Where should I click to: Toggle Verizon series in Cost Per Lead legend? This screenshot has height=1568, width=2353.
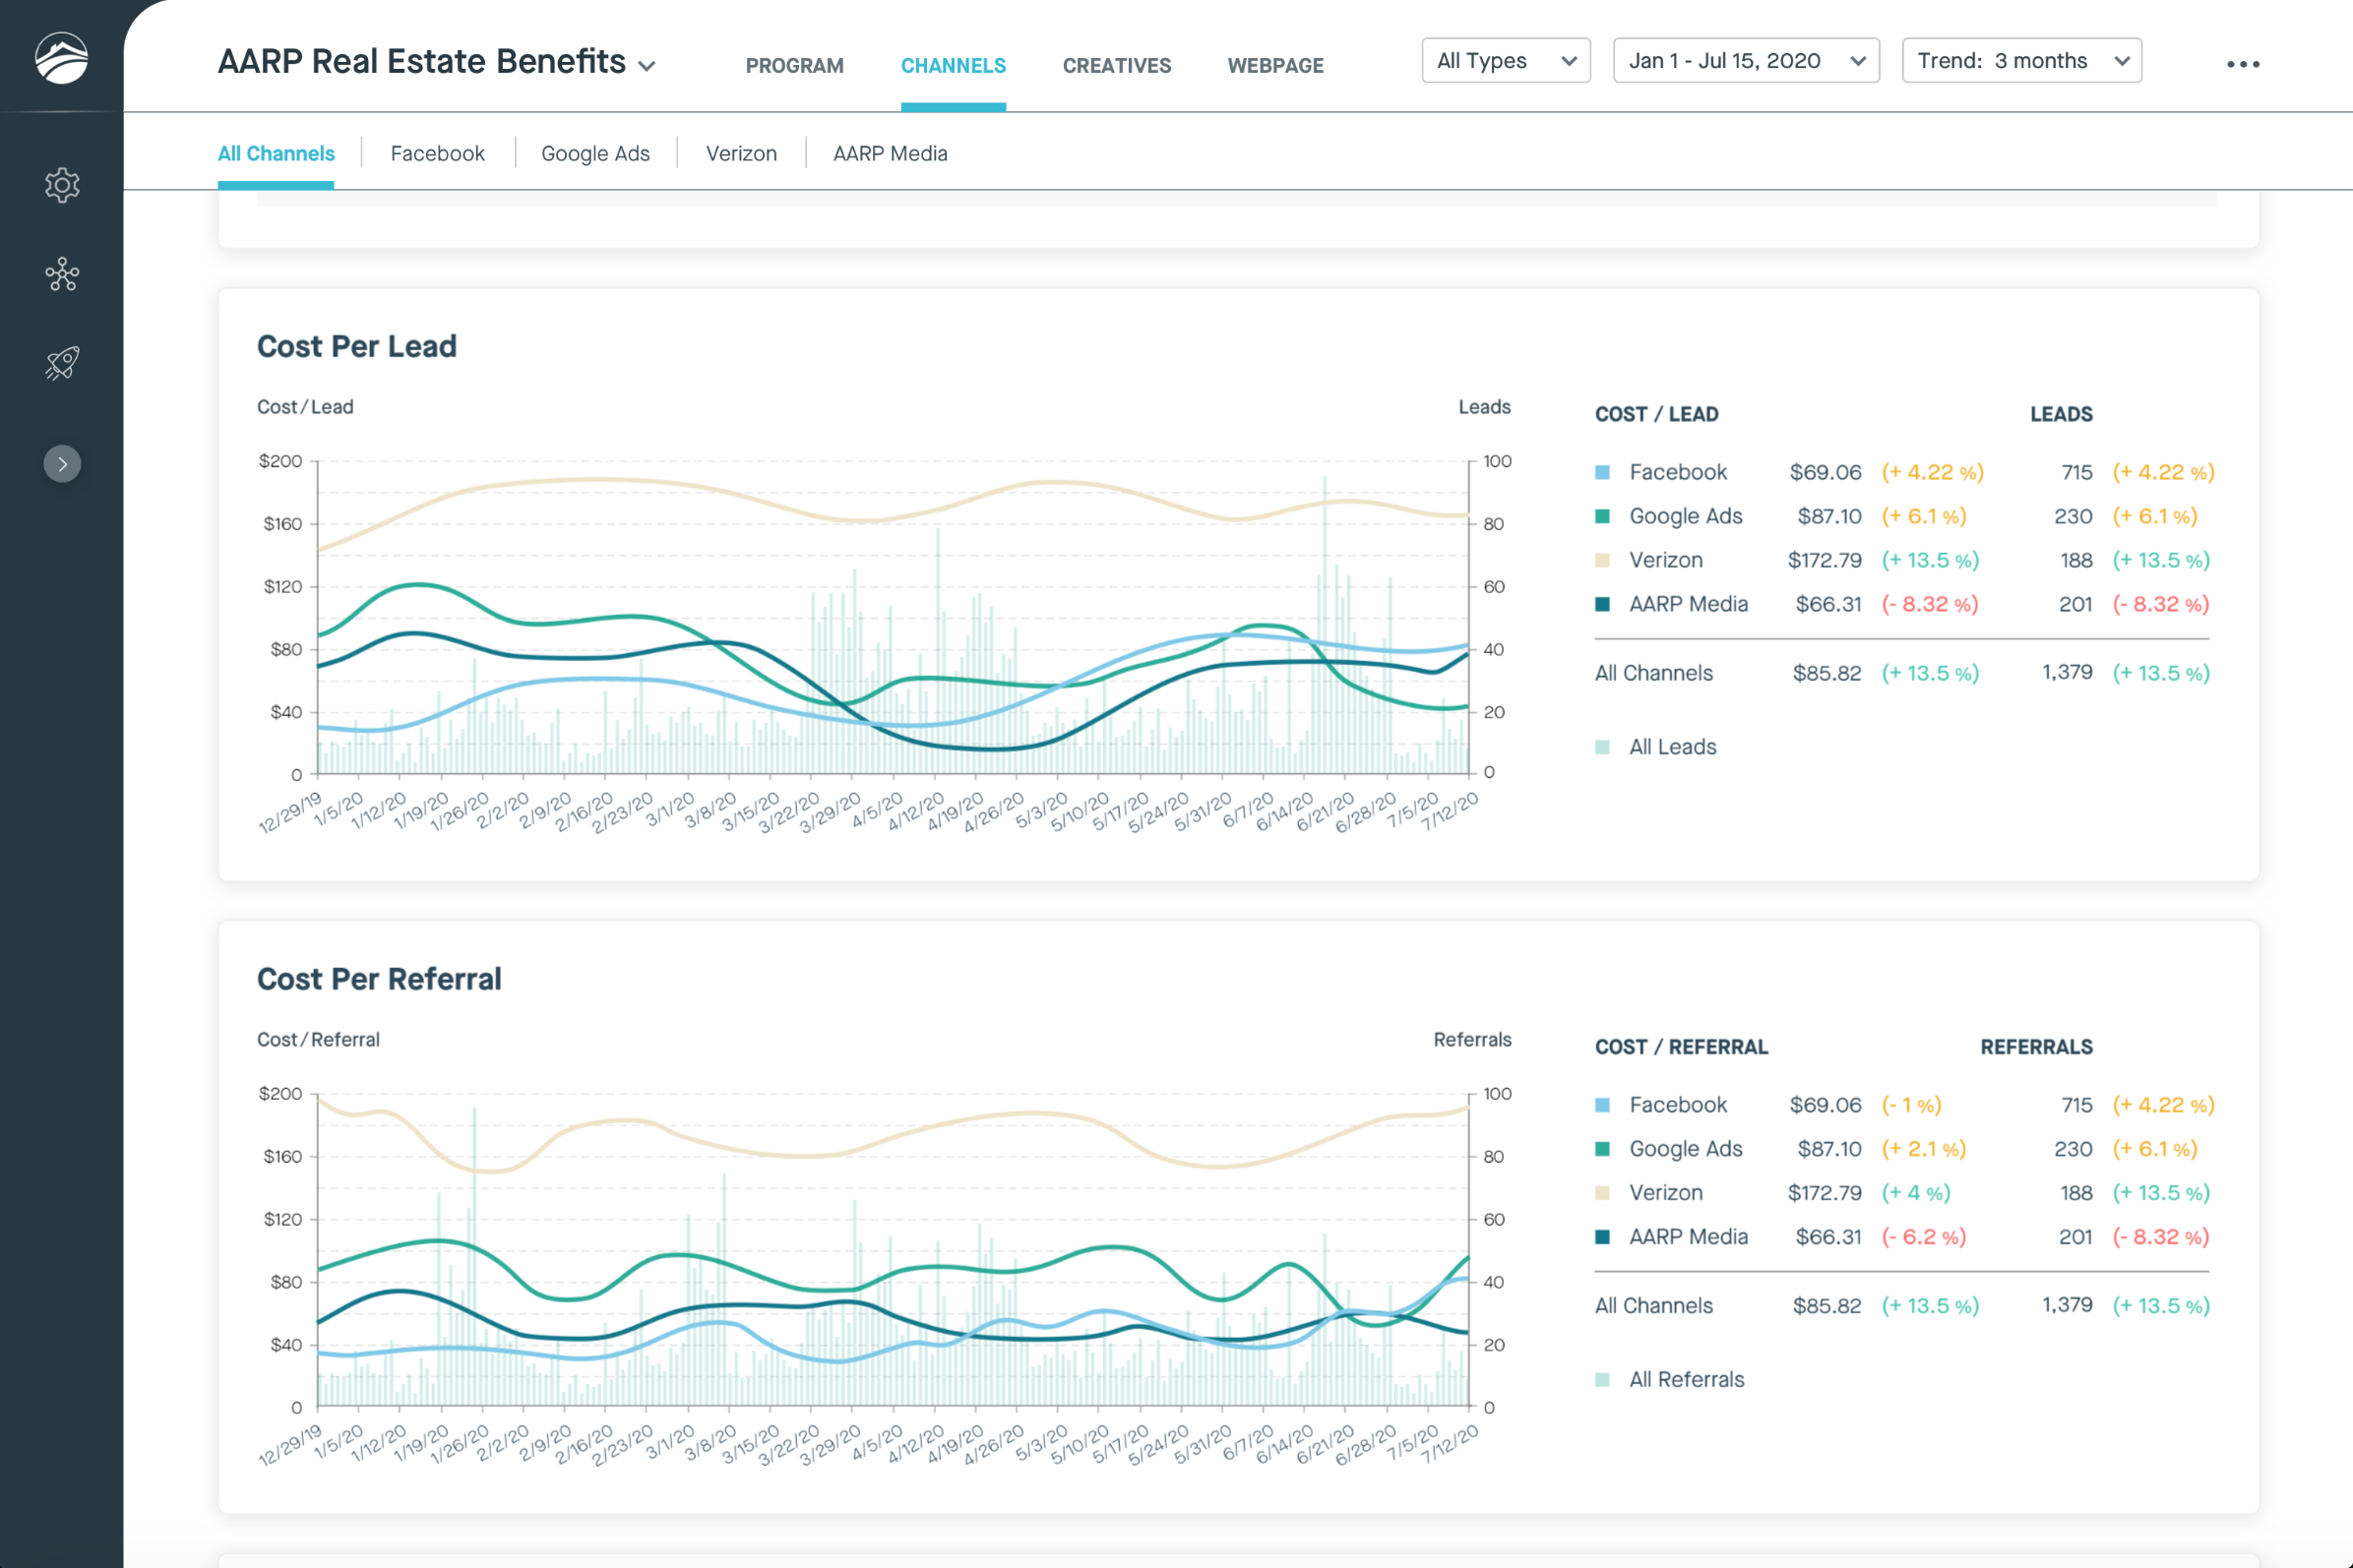click(x=1665, y=560)
